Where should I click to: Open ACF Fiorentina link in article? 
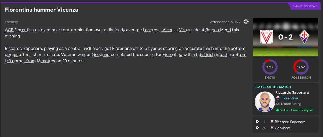(19, 30)
